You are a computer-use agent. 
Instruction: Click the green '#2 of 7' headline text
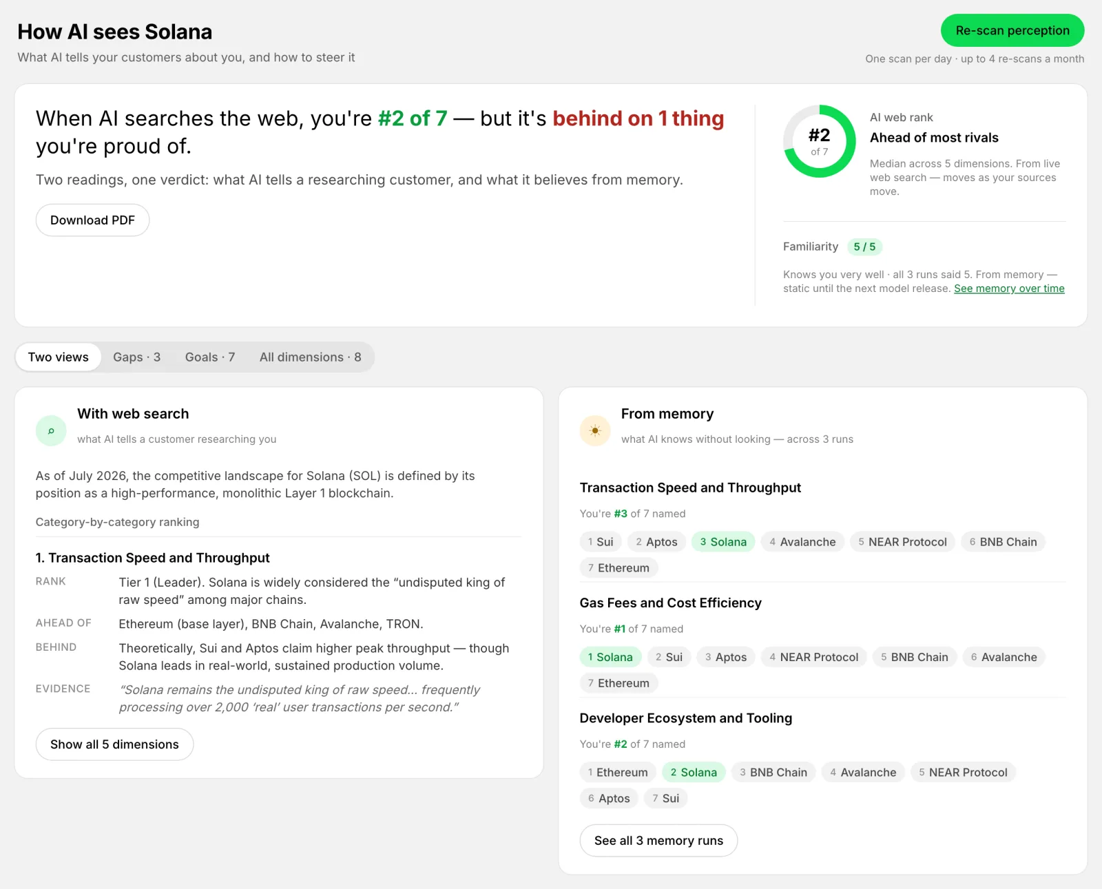coord(413,118)
